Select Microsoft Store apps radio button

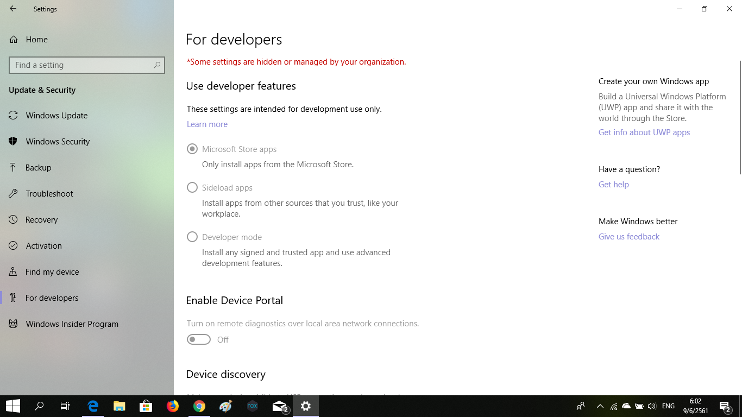tap(192, 149)
